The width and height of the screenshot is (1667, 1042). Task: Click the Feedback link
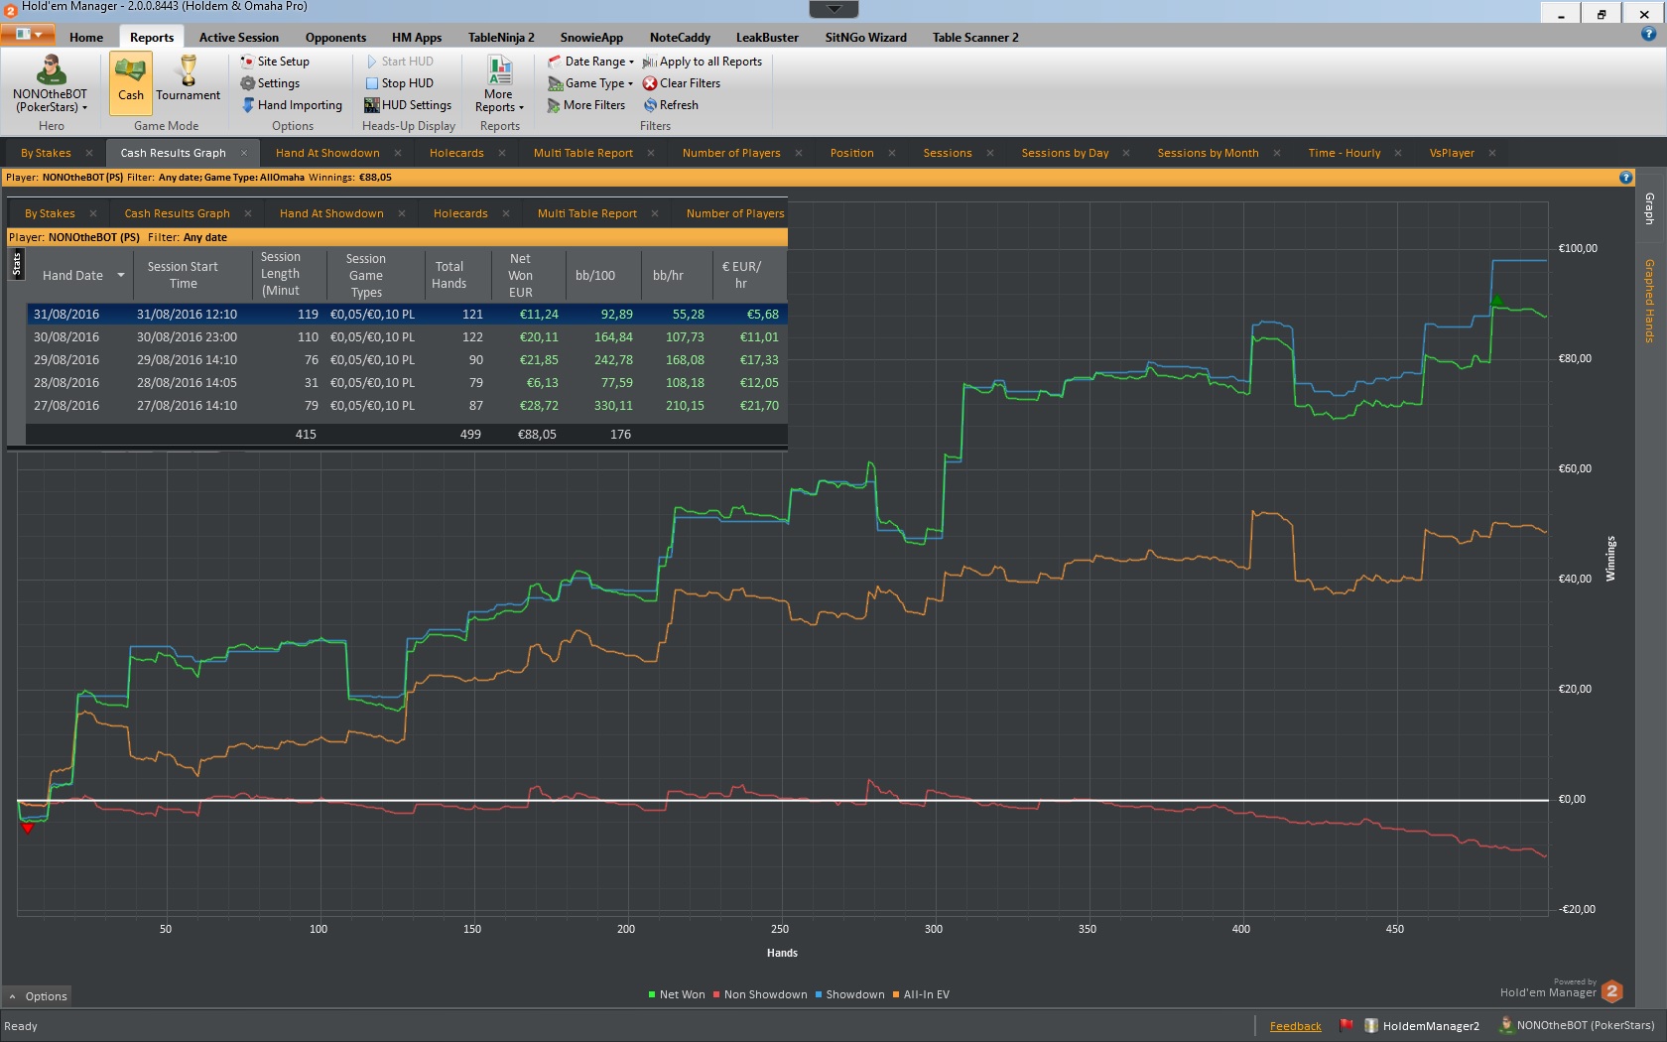click(x=1295, y=1026)
